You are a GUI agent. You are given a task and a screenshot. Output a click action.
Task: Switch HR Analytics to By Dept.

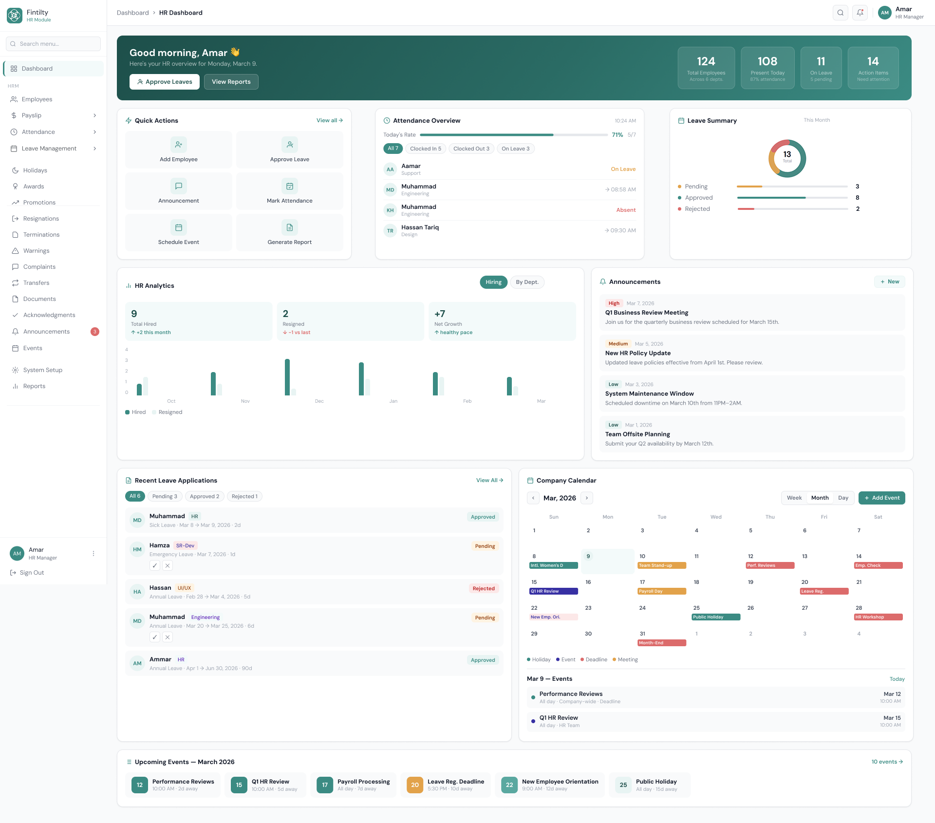[x=527, y=282]
